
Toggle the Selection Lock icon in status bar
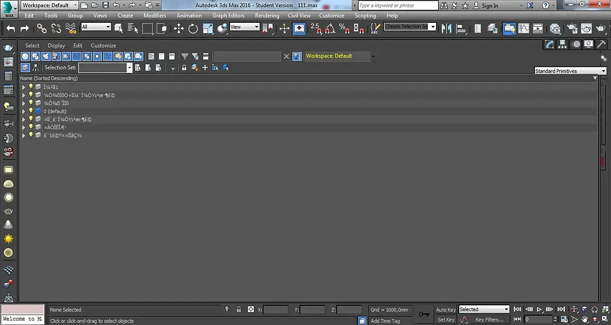[x=239, y=309]
